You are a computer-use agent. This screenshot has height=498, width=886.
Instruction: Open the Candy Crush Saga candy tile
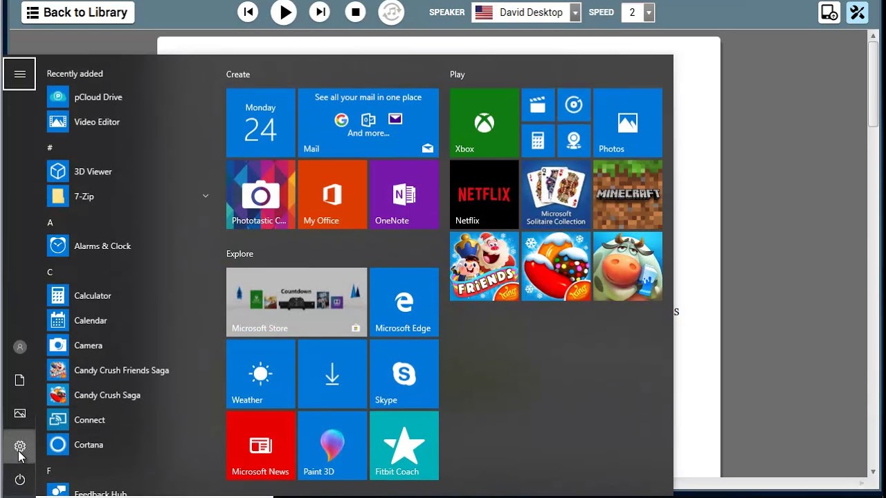point(556,266)
